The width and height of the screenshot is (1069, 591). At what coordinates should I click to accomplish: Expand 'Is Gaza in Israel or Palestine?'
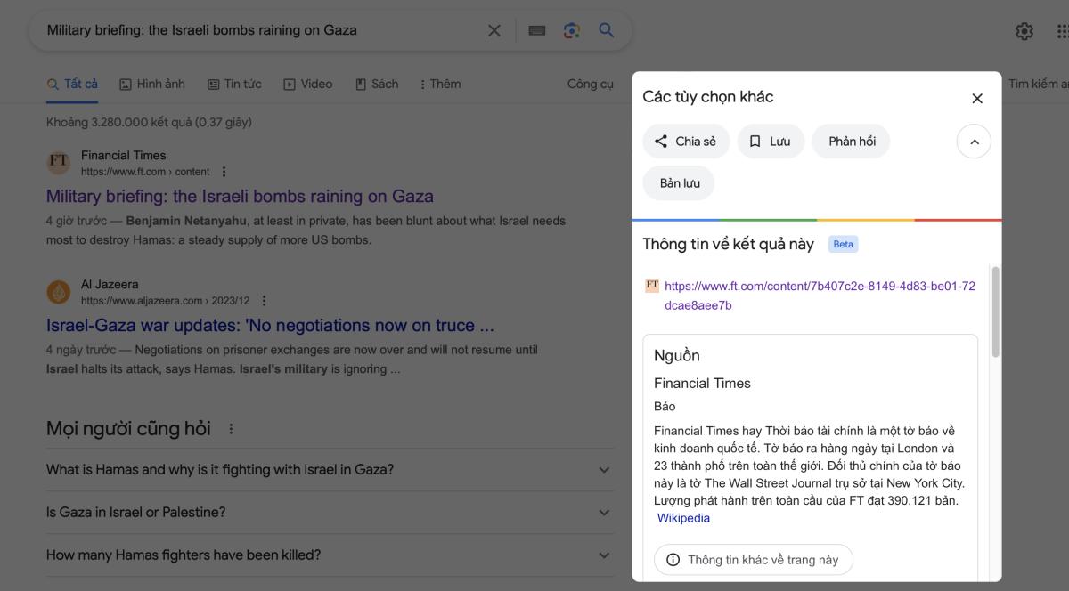pyautogui.click(x=604, y=513)
